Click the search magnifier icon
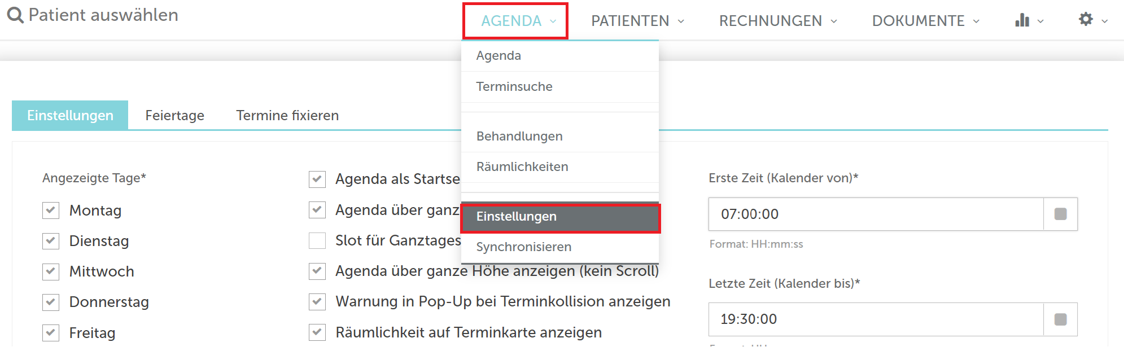The height and width of the screenshot is (351, 1124). [15, 15]
